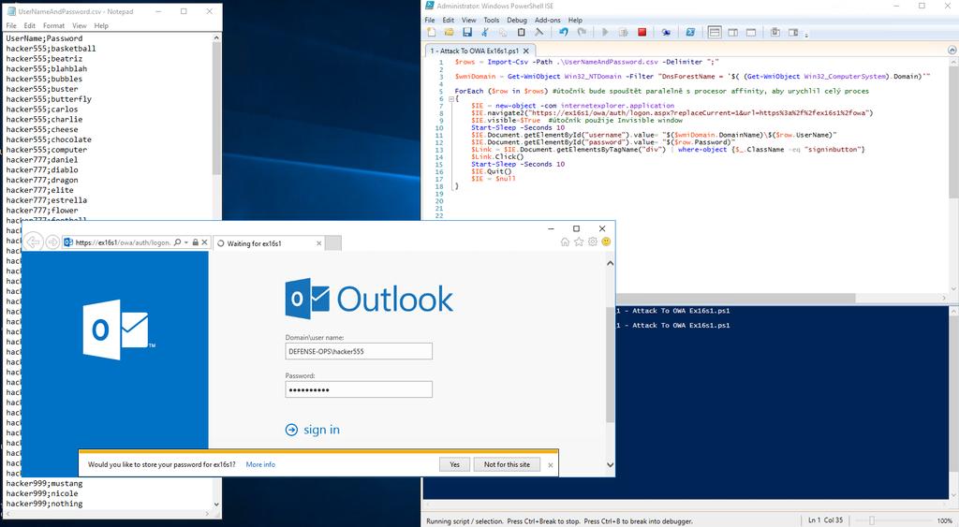Click Yes to store password for ex16s1
This screenshot has width=959, height=527.
click(x=454, y=464)
